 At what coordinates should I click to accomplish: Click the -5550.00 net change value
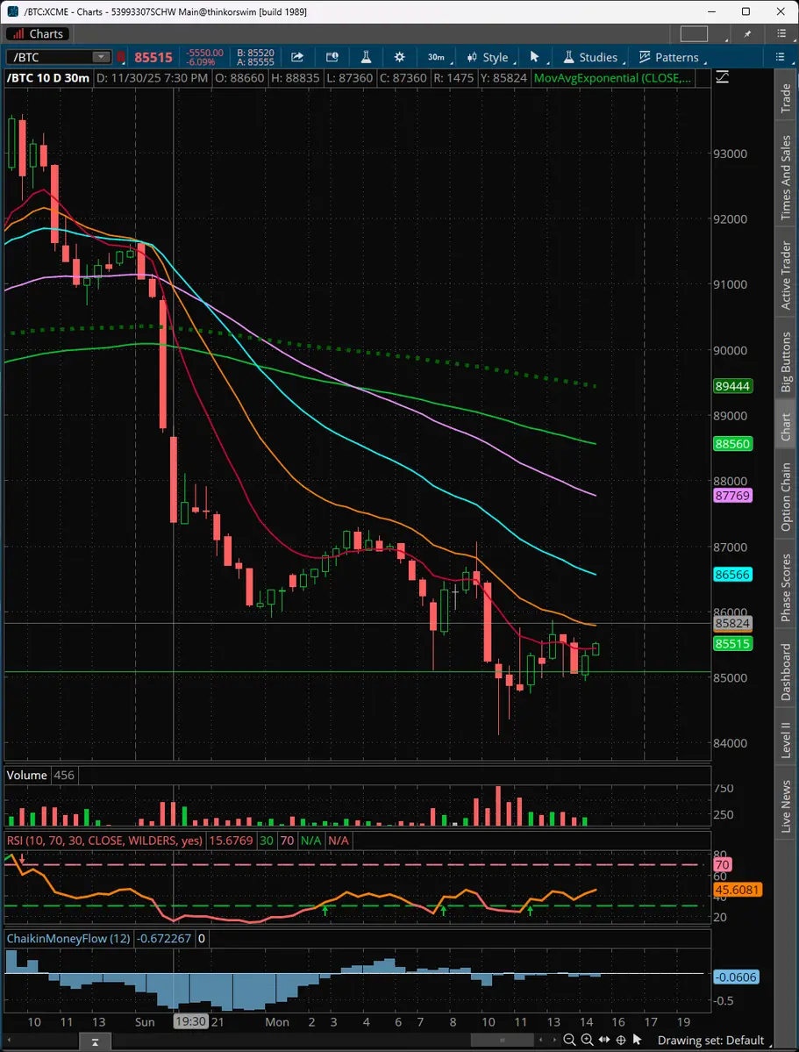coord(205,53)
